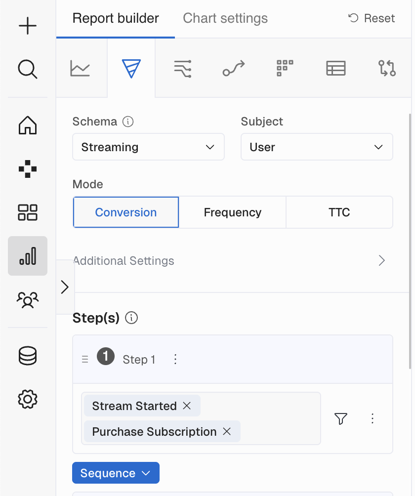Open the Sequence dropdown button

pyautogui.click(x=116, y=473)
